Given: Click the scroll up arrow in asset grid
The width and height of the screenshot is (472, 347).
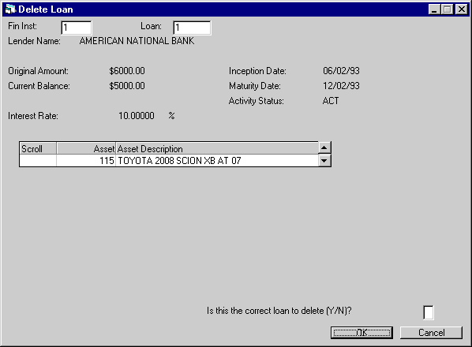Looking at the screenshot, I should pos(324,147).
